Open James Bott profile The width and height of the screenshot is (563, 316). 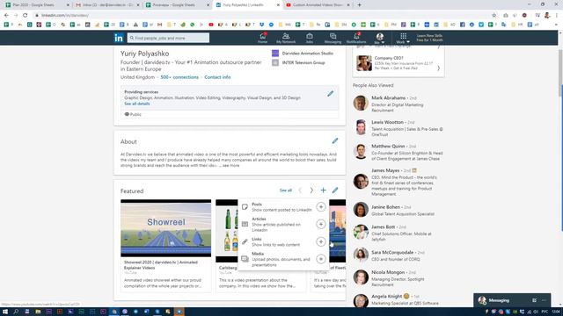384,226
